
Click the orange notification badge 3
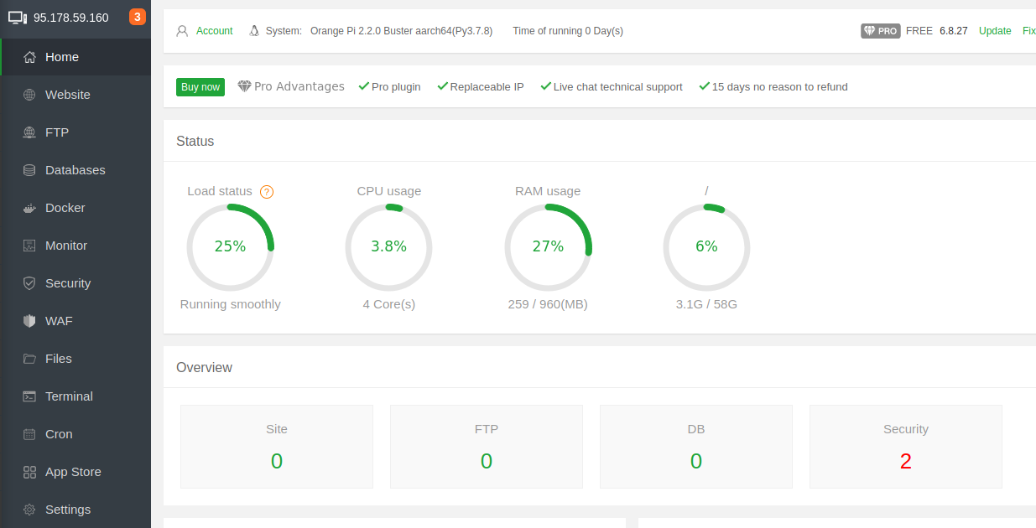(x=138, y=17)
